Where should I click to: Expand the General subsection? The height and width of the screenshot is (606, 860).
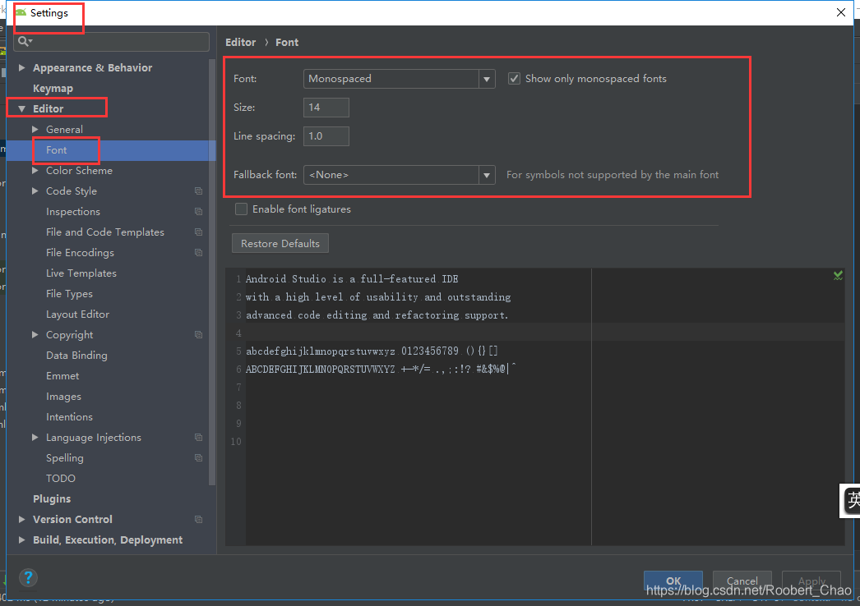(35, 129)
